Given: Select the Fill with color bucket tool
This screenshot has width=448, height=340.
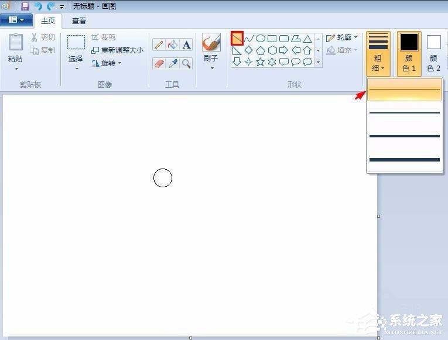Looking at the screenshot, I should coord(173,45).
